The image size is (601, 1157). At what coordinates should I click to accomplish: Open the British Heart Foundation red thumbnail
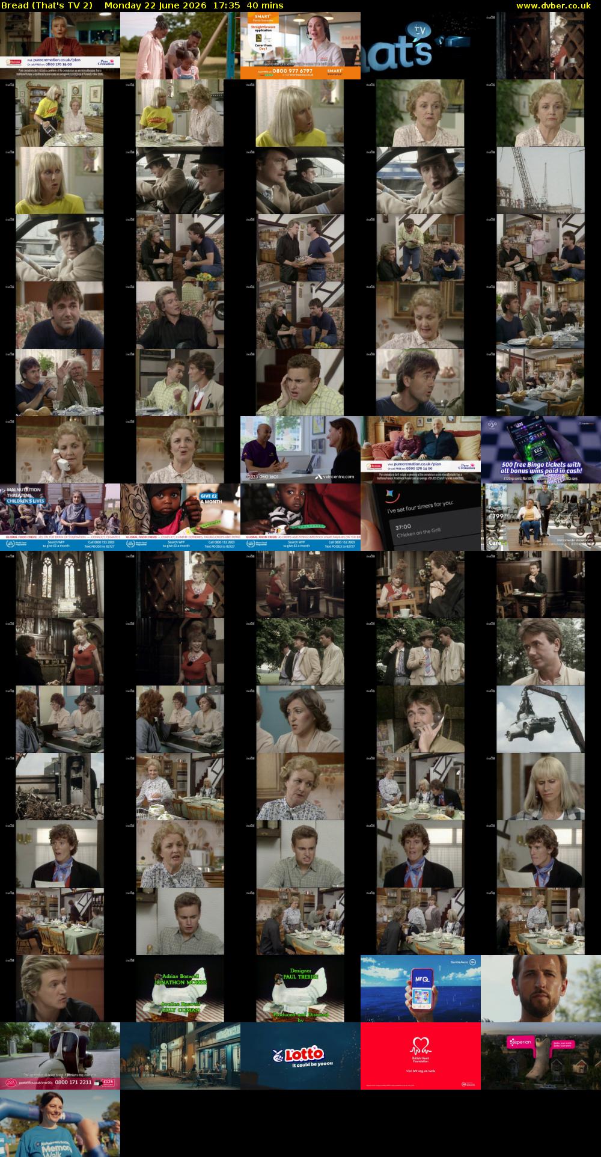pyautogui.click(x=421, y=1056)
